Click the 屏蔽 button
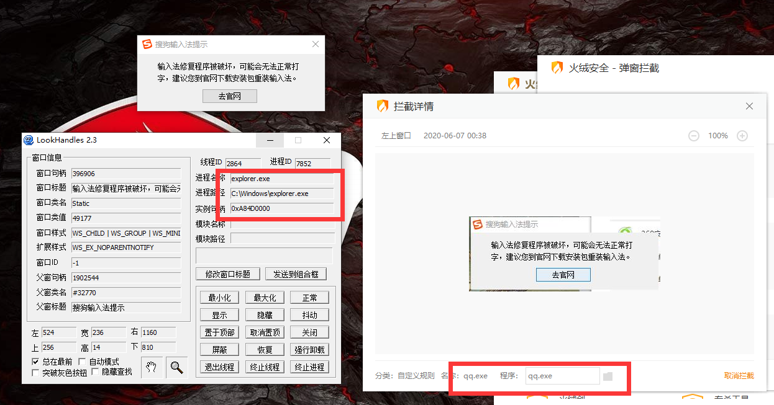Screen dimensions: 774x405 click(x=219, y=350)
